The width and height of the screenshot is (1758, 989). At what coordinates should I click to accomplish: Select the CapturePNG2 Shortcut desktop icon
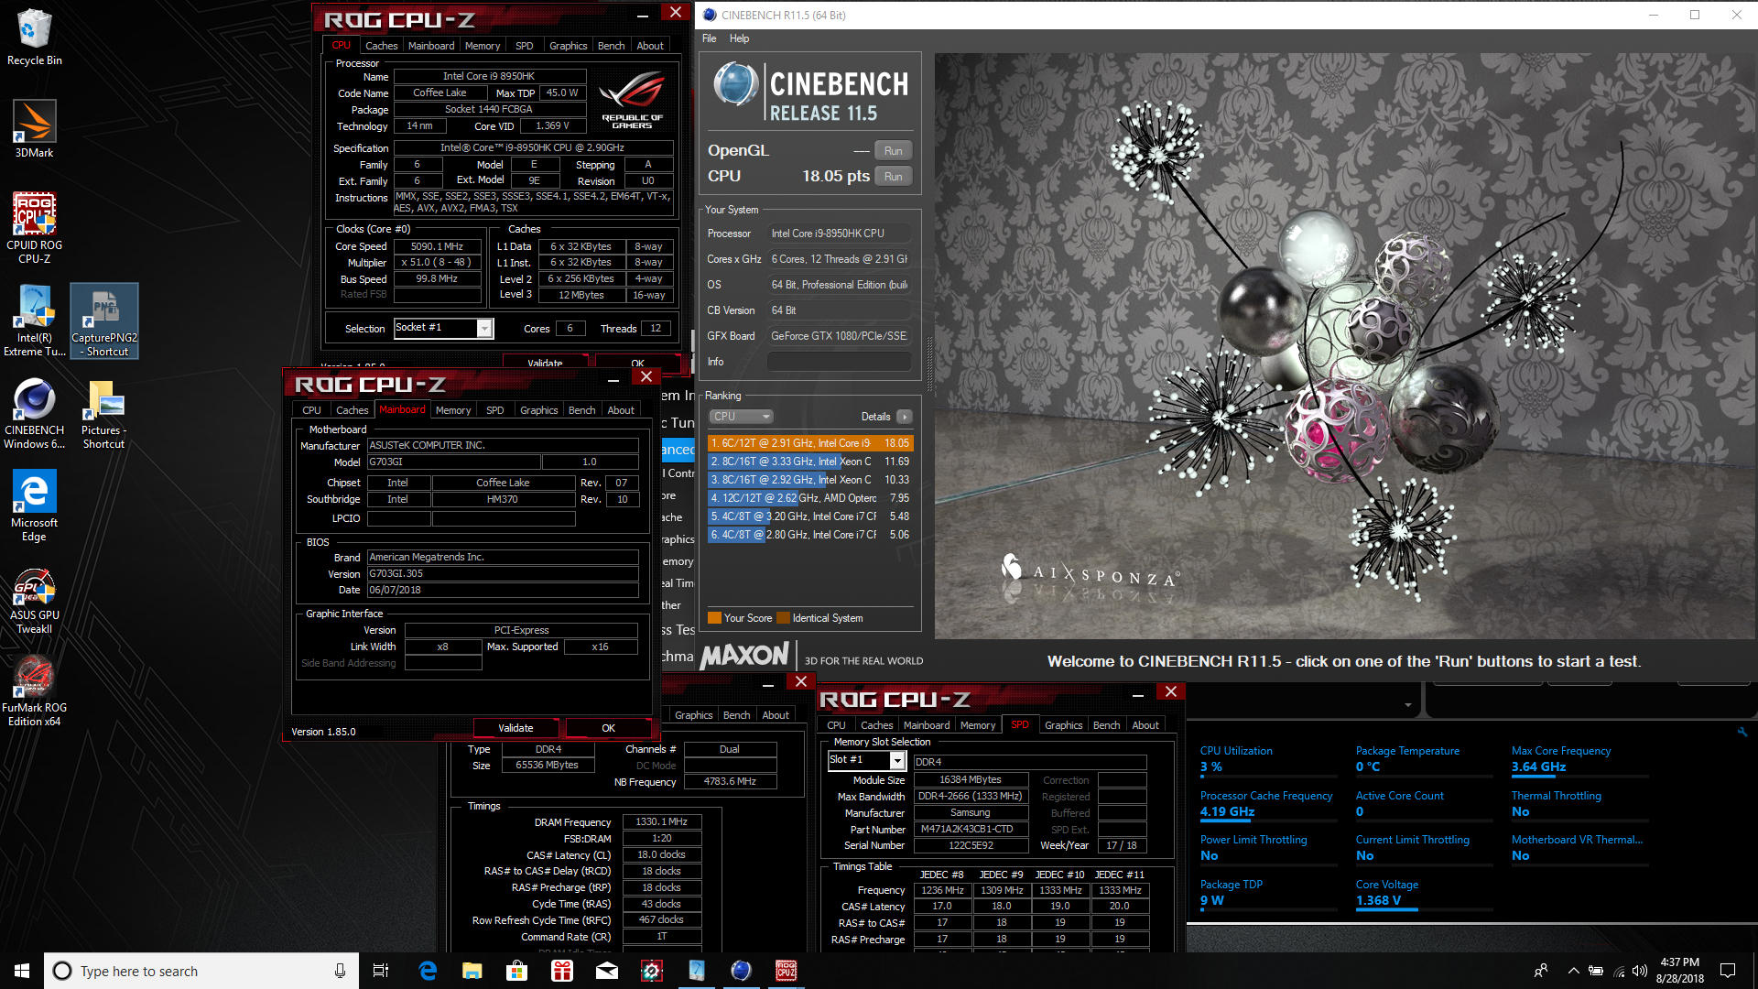pyautogui.click(x=104, y=321)
